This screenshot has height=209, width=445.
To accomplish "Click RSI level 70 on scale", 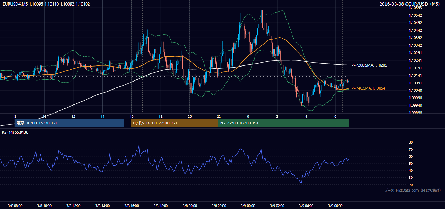I will (x=411, y=149).
